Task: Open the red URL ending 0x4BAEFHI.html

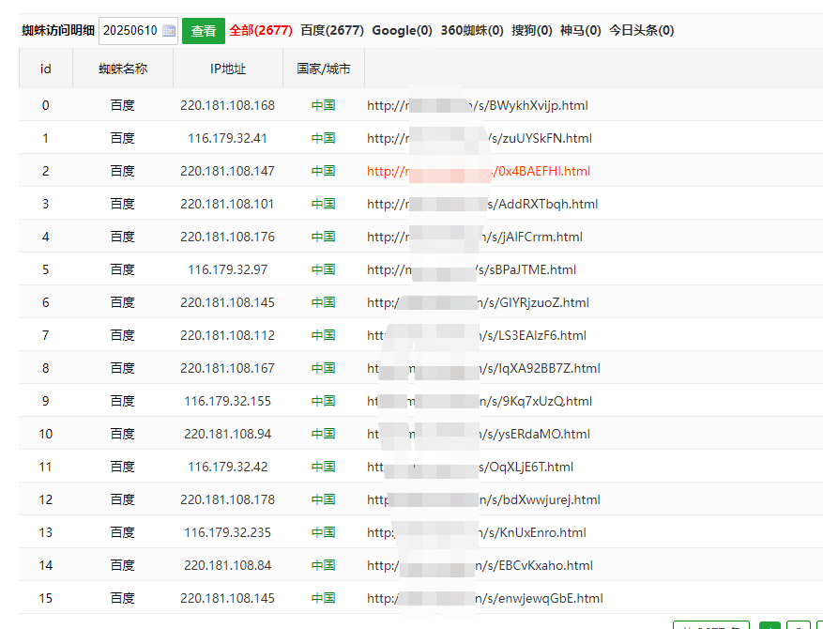Action: tap(479, 171)
